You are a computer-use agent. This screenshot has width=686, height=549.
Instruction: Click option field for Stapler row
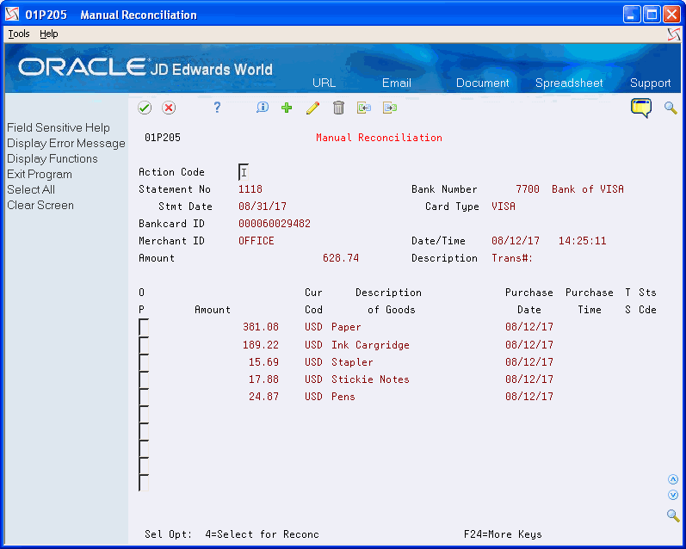[x=144, y=362]
